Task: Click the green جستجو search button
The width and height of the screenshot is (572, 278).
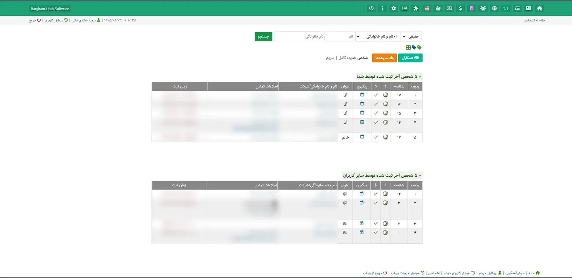Action: point(263,36)
